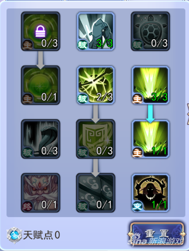Select the locked green orb skill 0/3
The width and height of the screenshot is (189, 251).
point(41,31)
